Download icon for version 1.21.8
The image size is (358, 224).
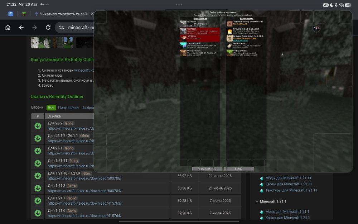38,188
